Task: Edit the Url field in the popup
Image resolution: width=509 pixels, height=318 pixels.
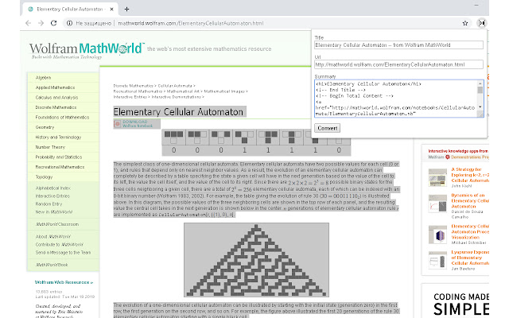Action: click(x=398, y=64)
